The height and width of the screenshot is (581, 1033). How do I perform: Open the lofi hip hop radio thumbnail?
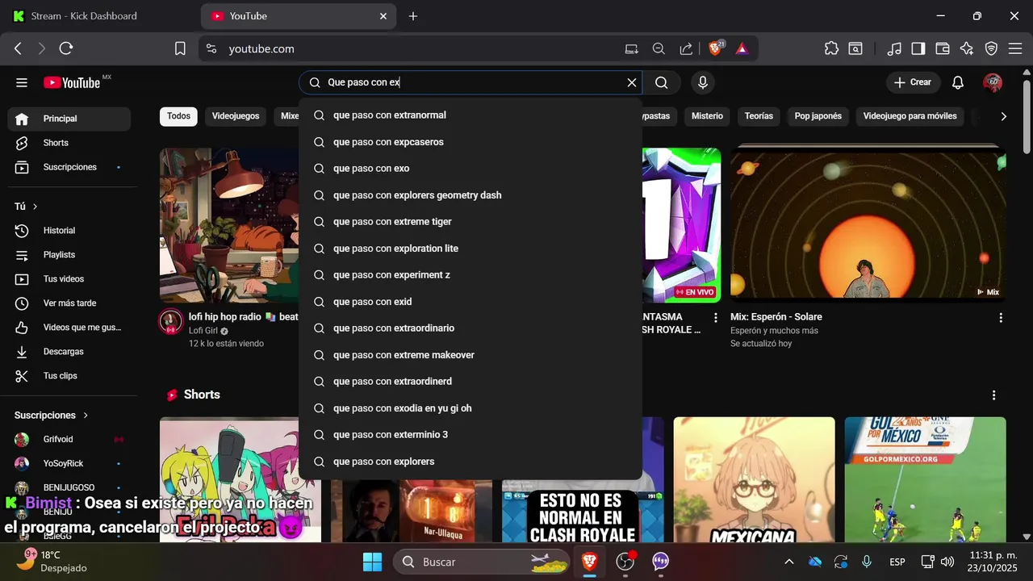(229, 224)
